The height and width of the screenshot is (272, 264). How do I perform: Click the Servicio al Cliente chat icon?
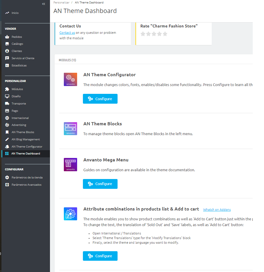(7, 58)
